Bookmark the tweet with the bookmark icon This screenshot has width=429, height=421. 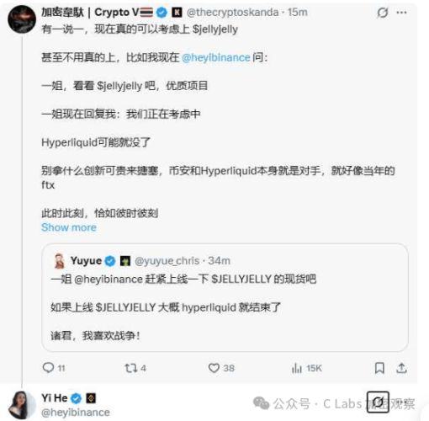(379, 368)
